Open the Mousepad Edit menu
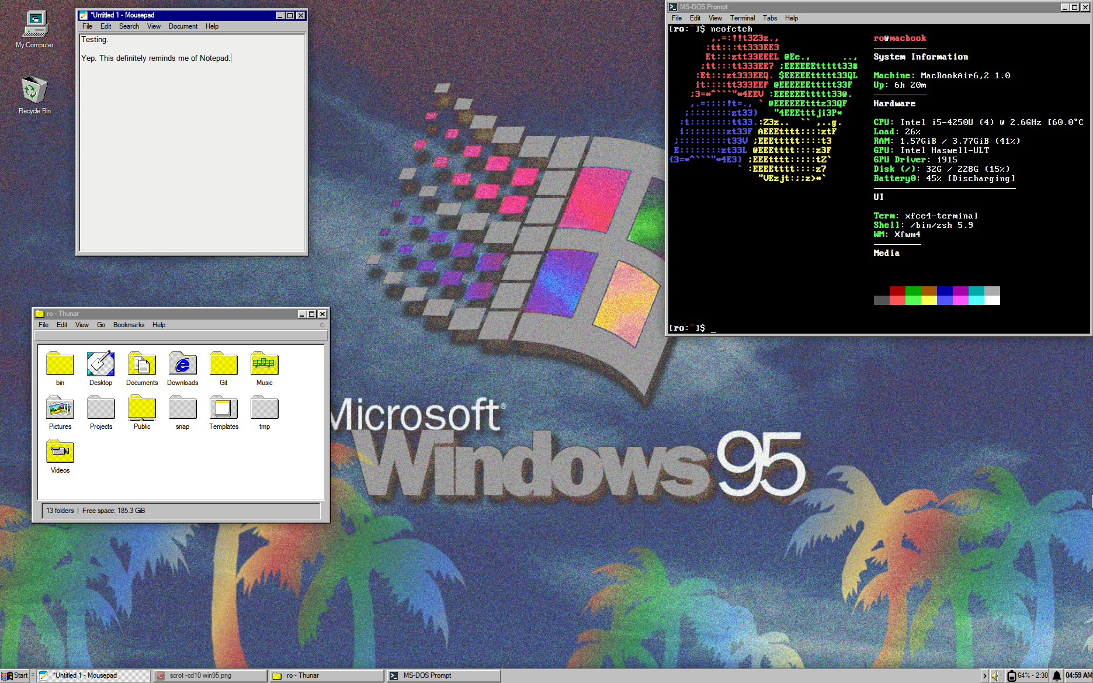The width and height of the screenshot is (1093, 683). pos(106,26)
